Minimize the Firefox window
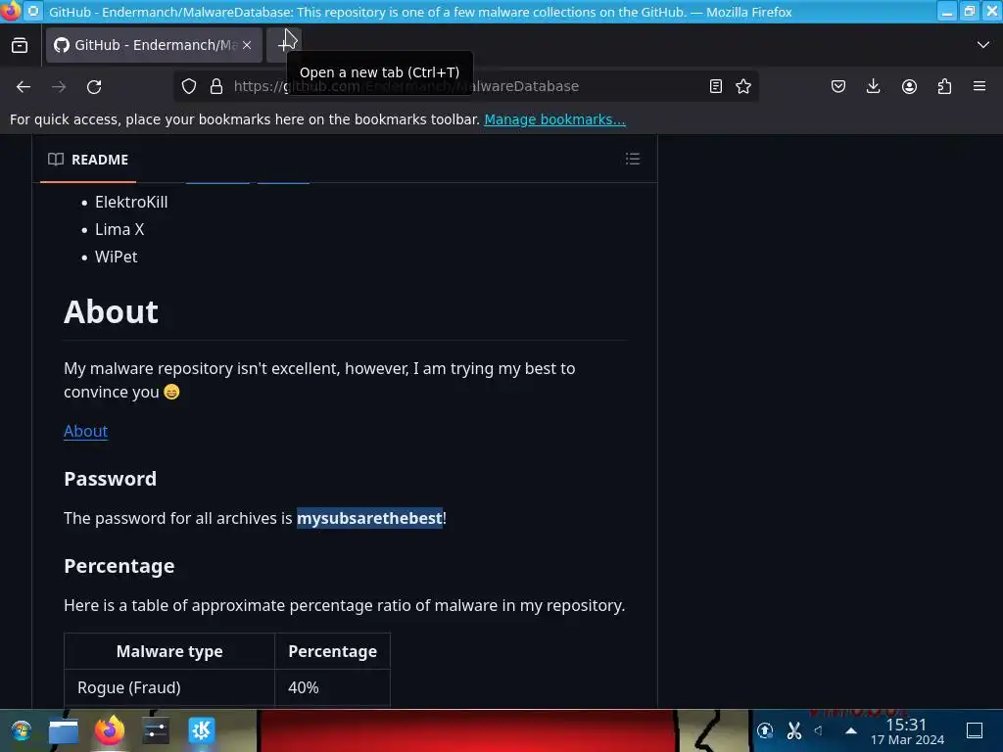Screen dimensions: 1003x752 click(947, 12)
